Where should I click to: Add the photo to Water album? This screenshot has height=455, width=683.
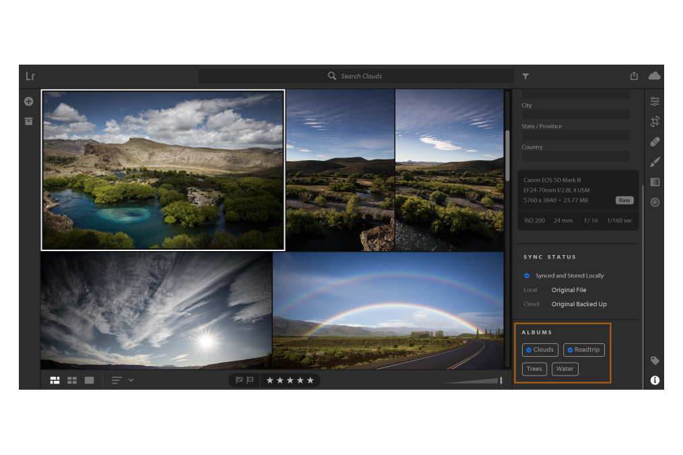(564, 368)
